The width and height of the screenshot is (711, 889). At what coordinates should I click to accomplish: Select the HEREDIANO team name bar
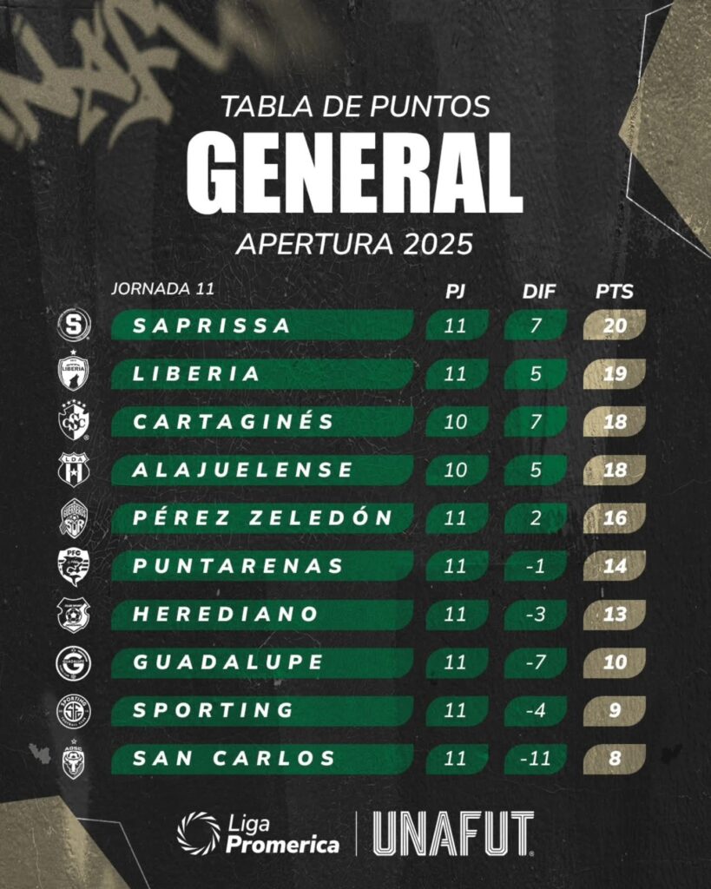[x=260, y=615]
